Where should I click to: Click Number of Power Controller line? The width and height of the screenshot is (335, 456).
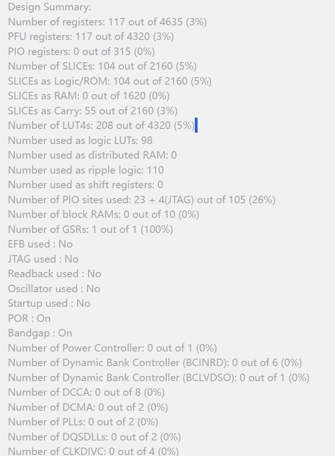(112, 348)
